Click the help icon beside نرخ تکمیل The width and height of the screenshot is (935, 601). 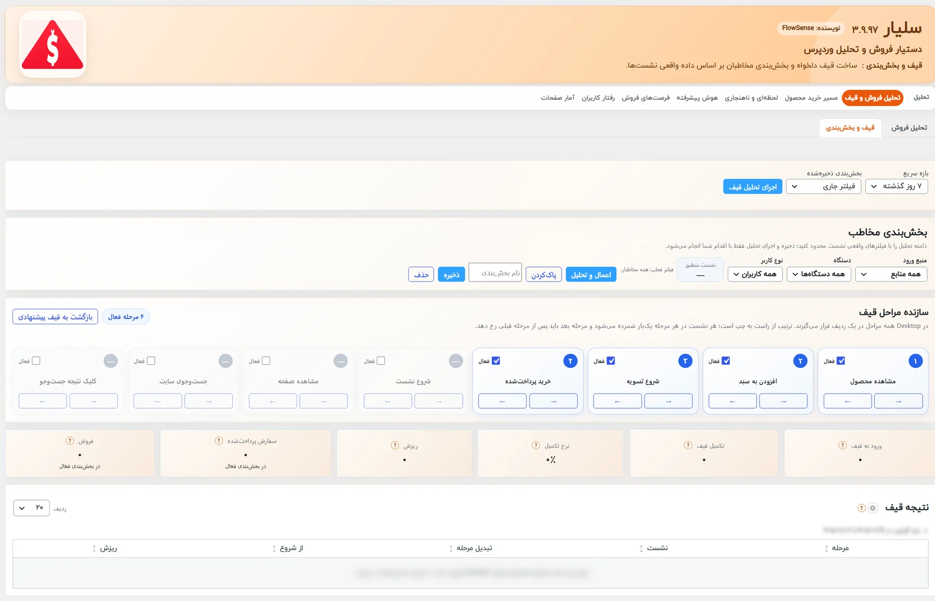[x=536, y=445]
